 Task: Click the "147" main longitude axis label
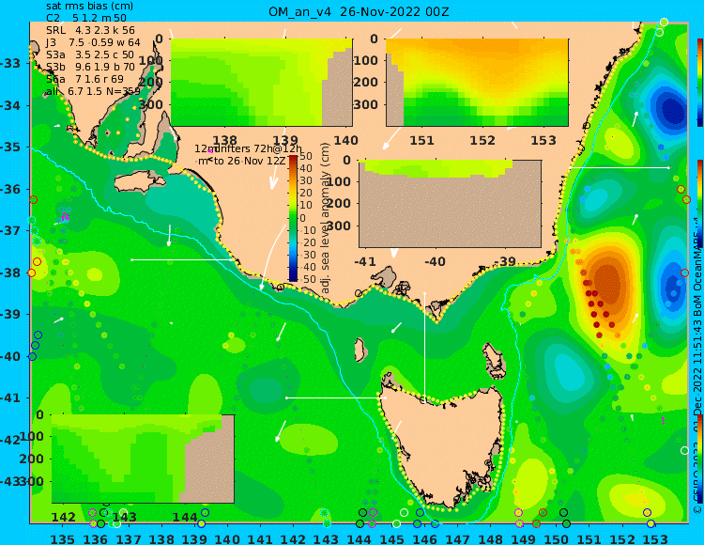tap(457, 538)
